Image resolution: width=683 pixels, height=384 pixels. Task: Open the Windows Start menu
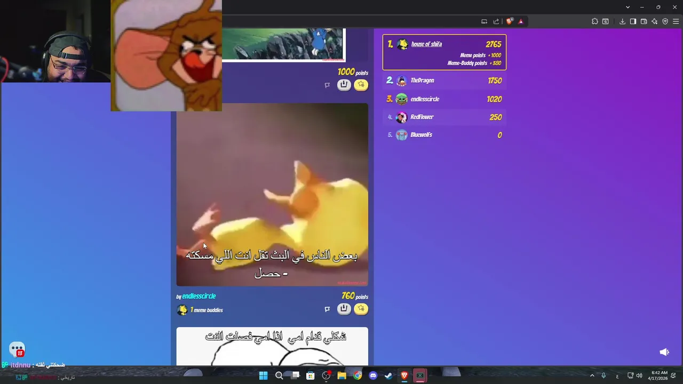point(263,375)
